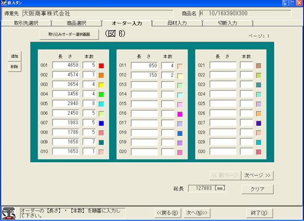Switch to the 取引先選択 tab

pos(26,23)
